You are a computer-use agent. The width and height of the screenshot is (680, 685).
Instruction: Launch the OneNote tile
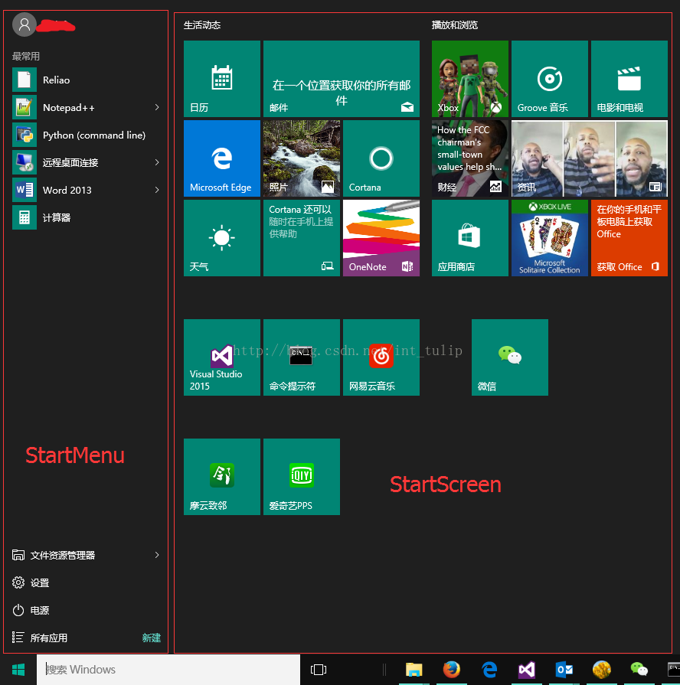381,238
